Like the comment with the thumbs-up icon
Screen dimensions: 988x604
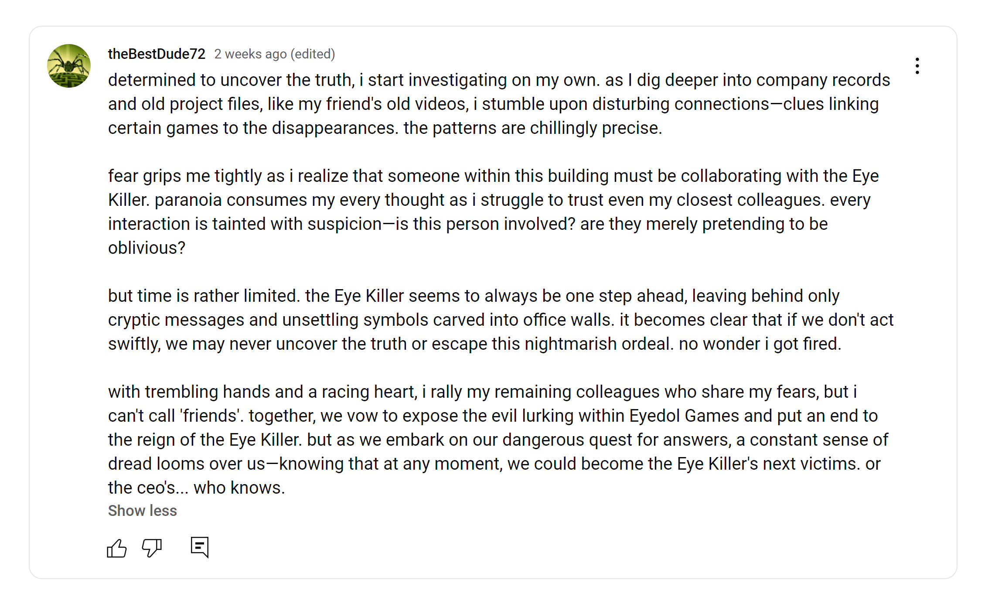pos(116,548)
